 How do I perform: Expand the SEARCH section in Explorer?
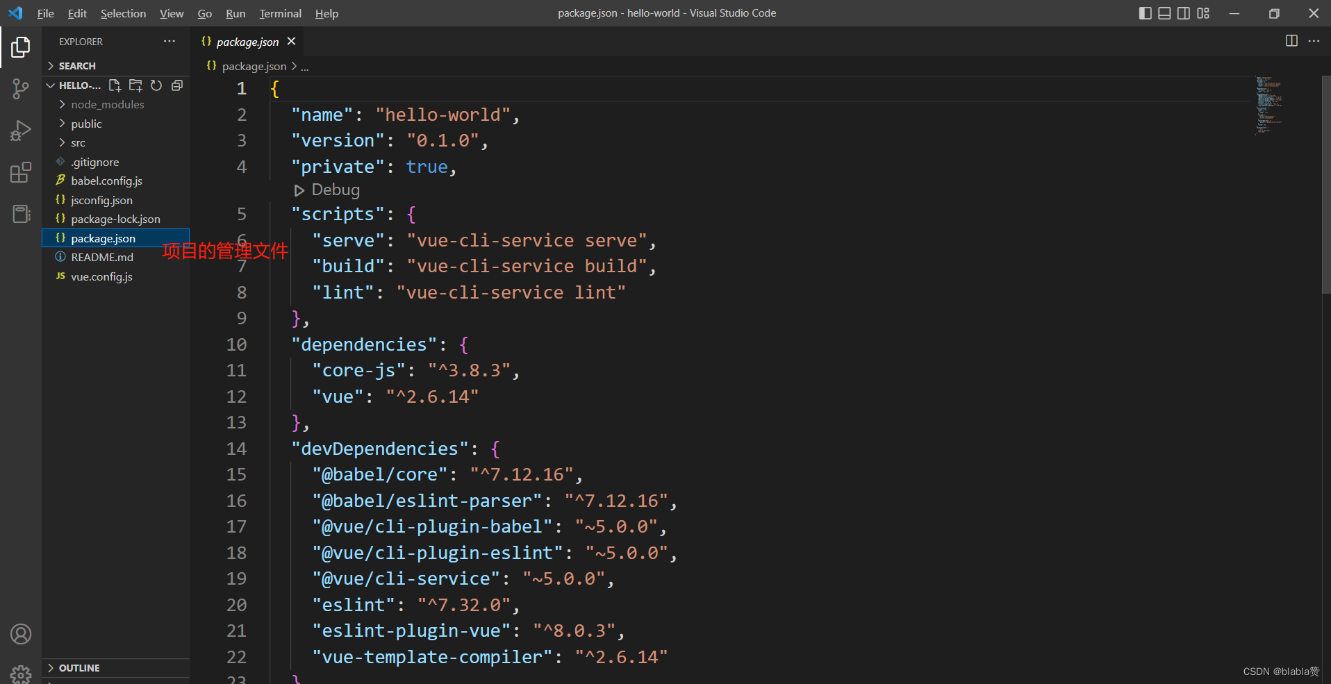click(115, 66)
